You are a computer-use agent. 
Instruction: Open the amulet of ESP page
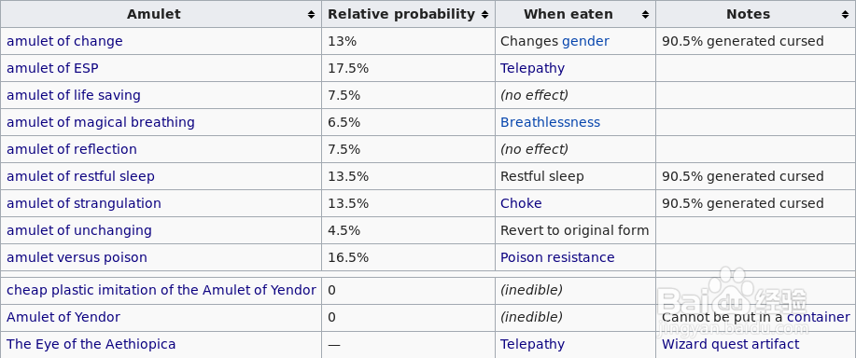52,68
